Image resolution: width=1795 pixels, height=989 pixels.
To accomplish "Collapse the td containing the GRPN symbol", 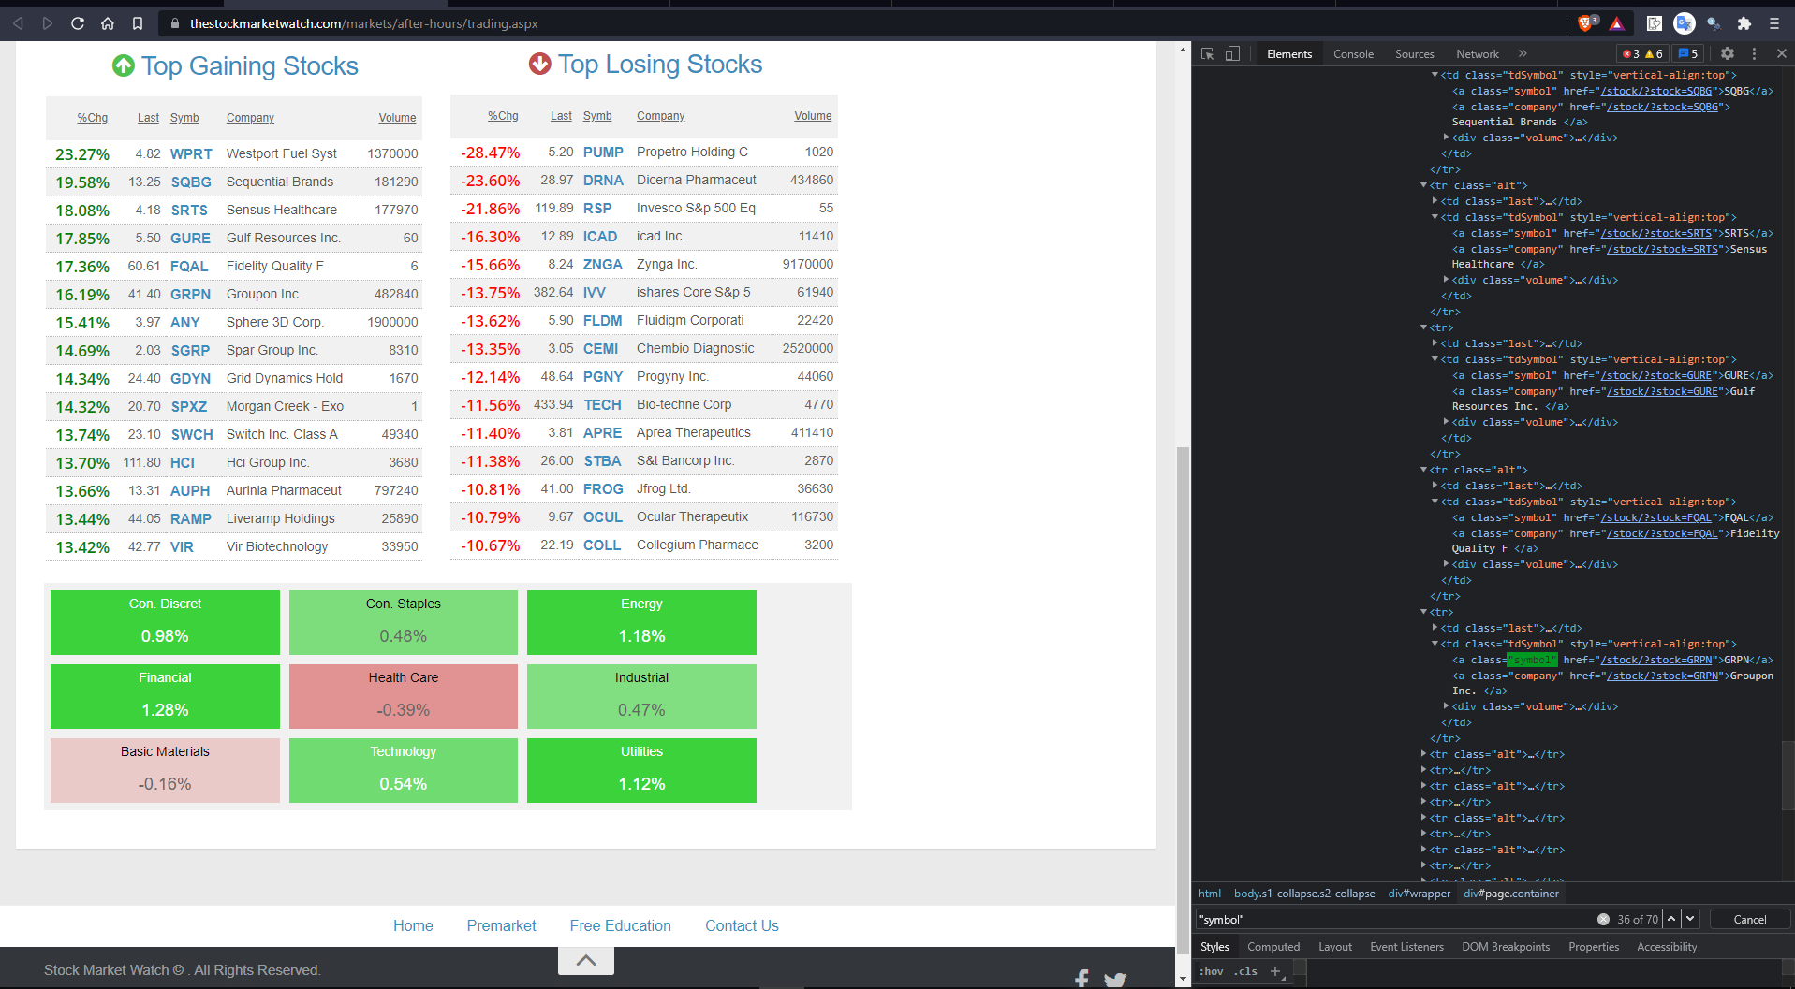I will point(1435,644).
